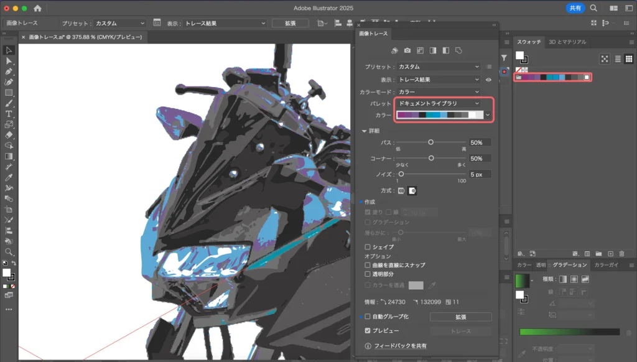Viewport: 637px width, 362px height.
Task: Open the search magnifier in top bar
Action: 593,9
